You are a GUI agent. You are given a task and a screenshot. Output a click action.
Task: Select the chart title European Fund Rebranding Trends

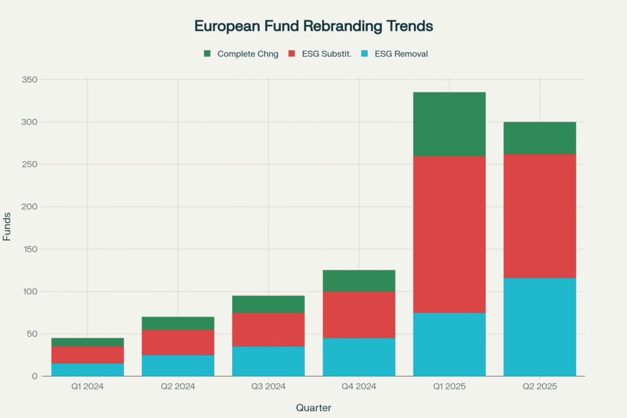click(x=313, y=26)
